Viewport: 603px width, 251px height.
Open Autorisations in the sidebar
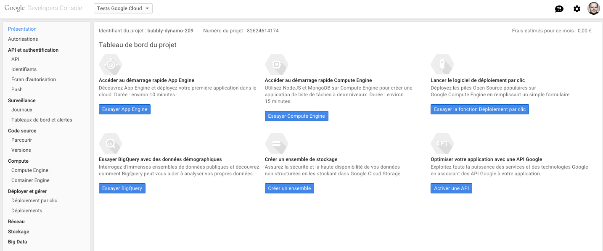tap(23, 39)
